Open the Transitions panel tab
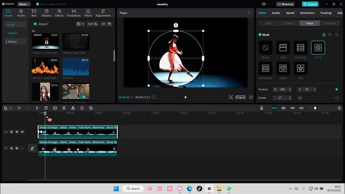Image resolution: width=345 pixels, height=194 pixels. point(74,13)
